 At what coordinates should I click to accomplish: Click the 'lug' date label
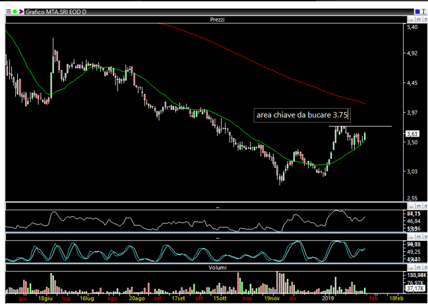pyautogui.click(x=66, y=298)
